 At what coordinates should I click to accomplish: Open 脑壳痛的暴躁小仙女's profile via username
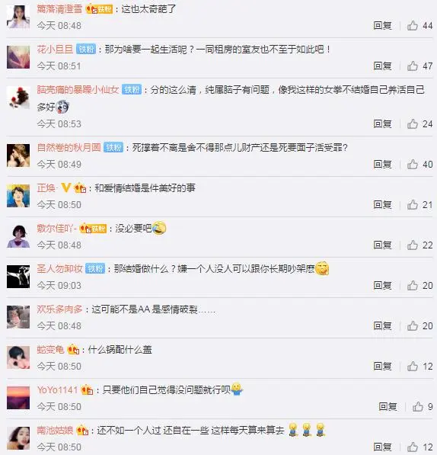click(x=78, y=89)
